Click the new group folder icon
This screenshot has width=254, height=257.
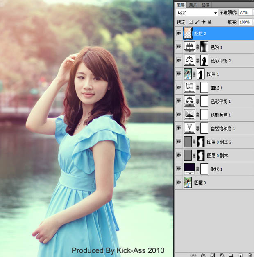230,255
